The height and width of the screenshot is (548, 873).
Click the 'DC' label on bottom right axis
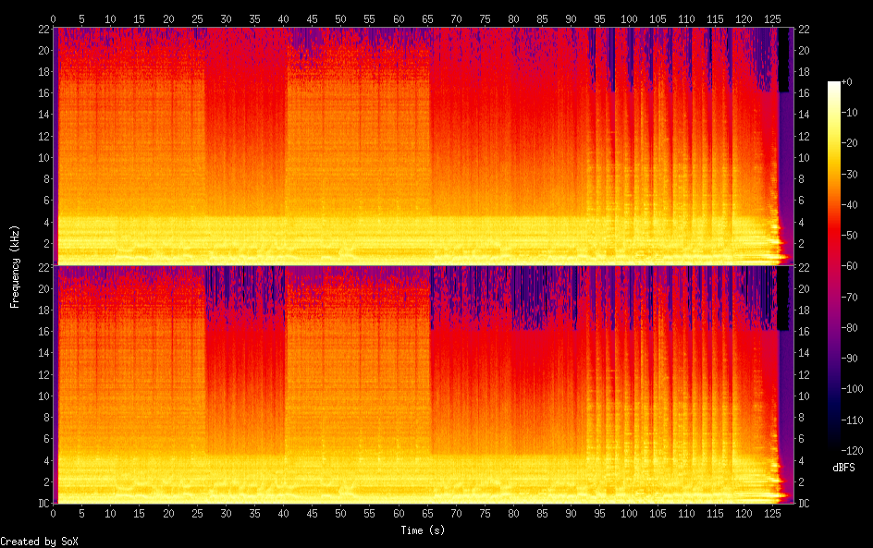805,504
